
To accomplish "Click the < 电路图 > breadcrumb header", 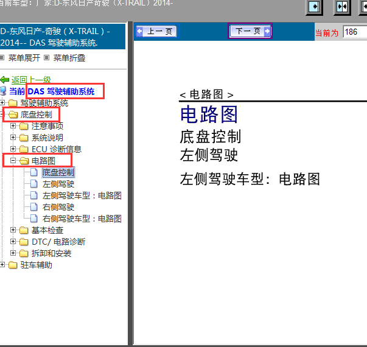I will (x=206, y=94).
